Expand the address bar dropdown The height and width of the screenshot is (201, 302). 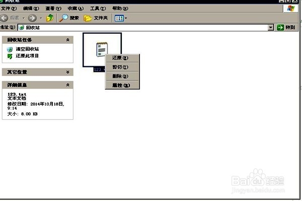coord(271,28)
